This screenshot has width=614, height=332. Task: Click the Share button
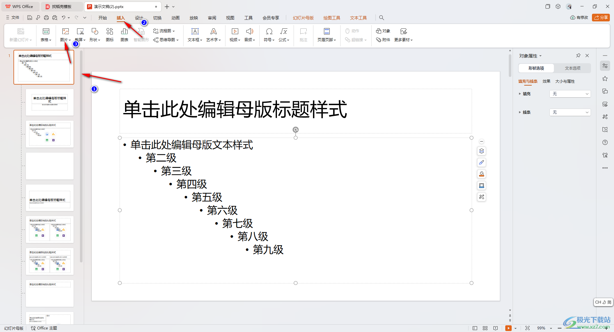[x=601, y=18]
